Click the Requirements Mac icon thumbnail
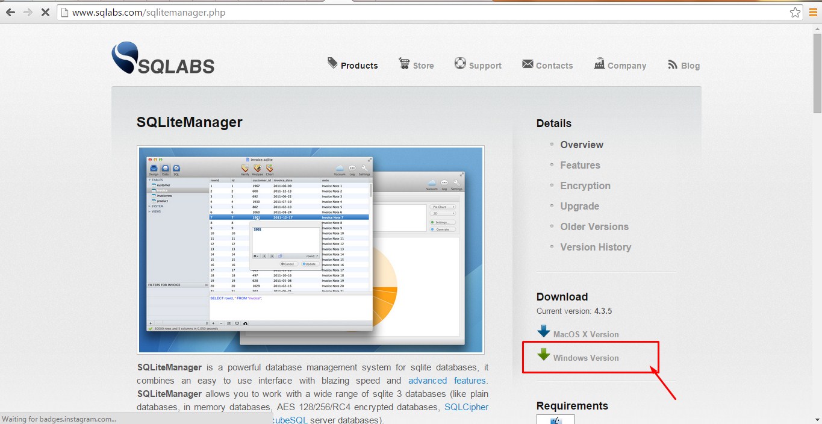The image size is (822, 424). point(555,420)
